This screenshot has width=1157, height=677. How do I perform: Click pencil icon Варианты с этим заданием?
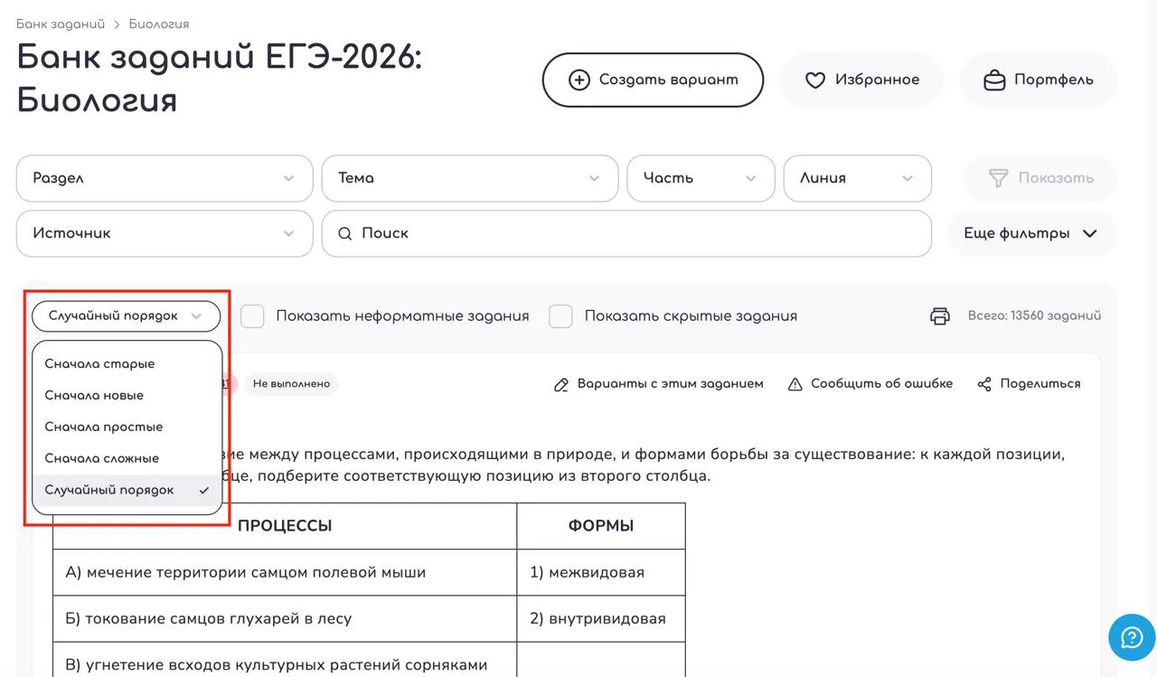[x=561, y=384]
